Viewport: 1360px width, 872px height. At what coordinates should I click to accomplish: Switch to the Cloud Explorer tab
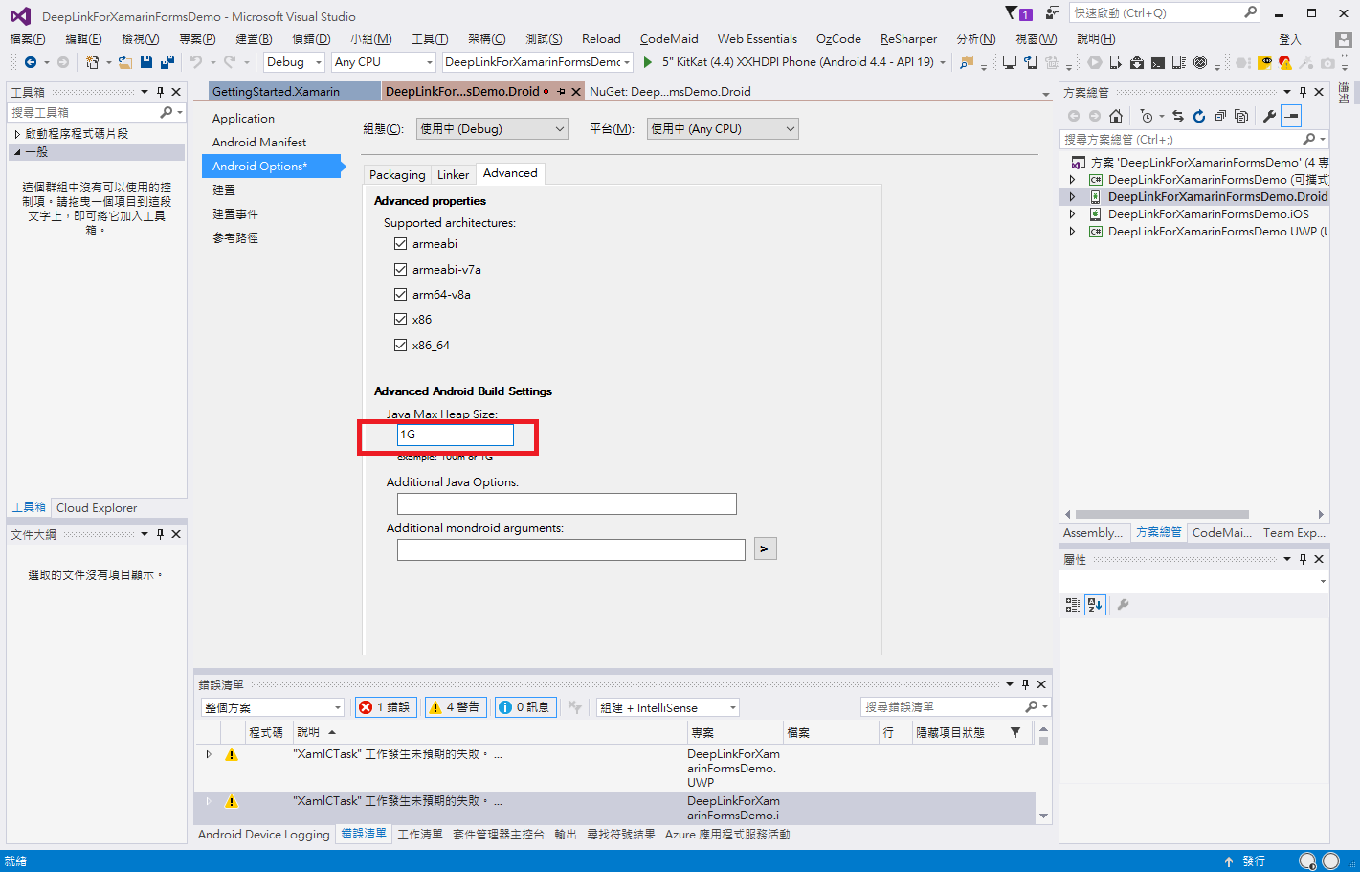[97, 508]
